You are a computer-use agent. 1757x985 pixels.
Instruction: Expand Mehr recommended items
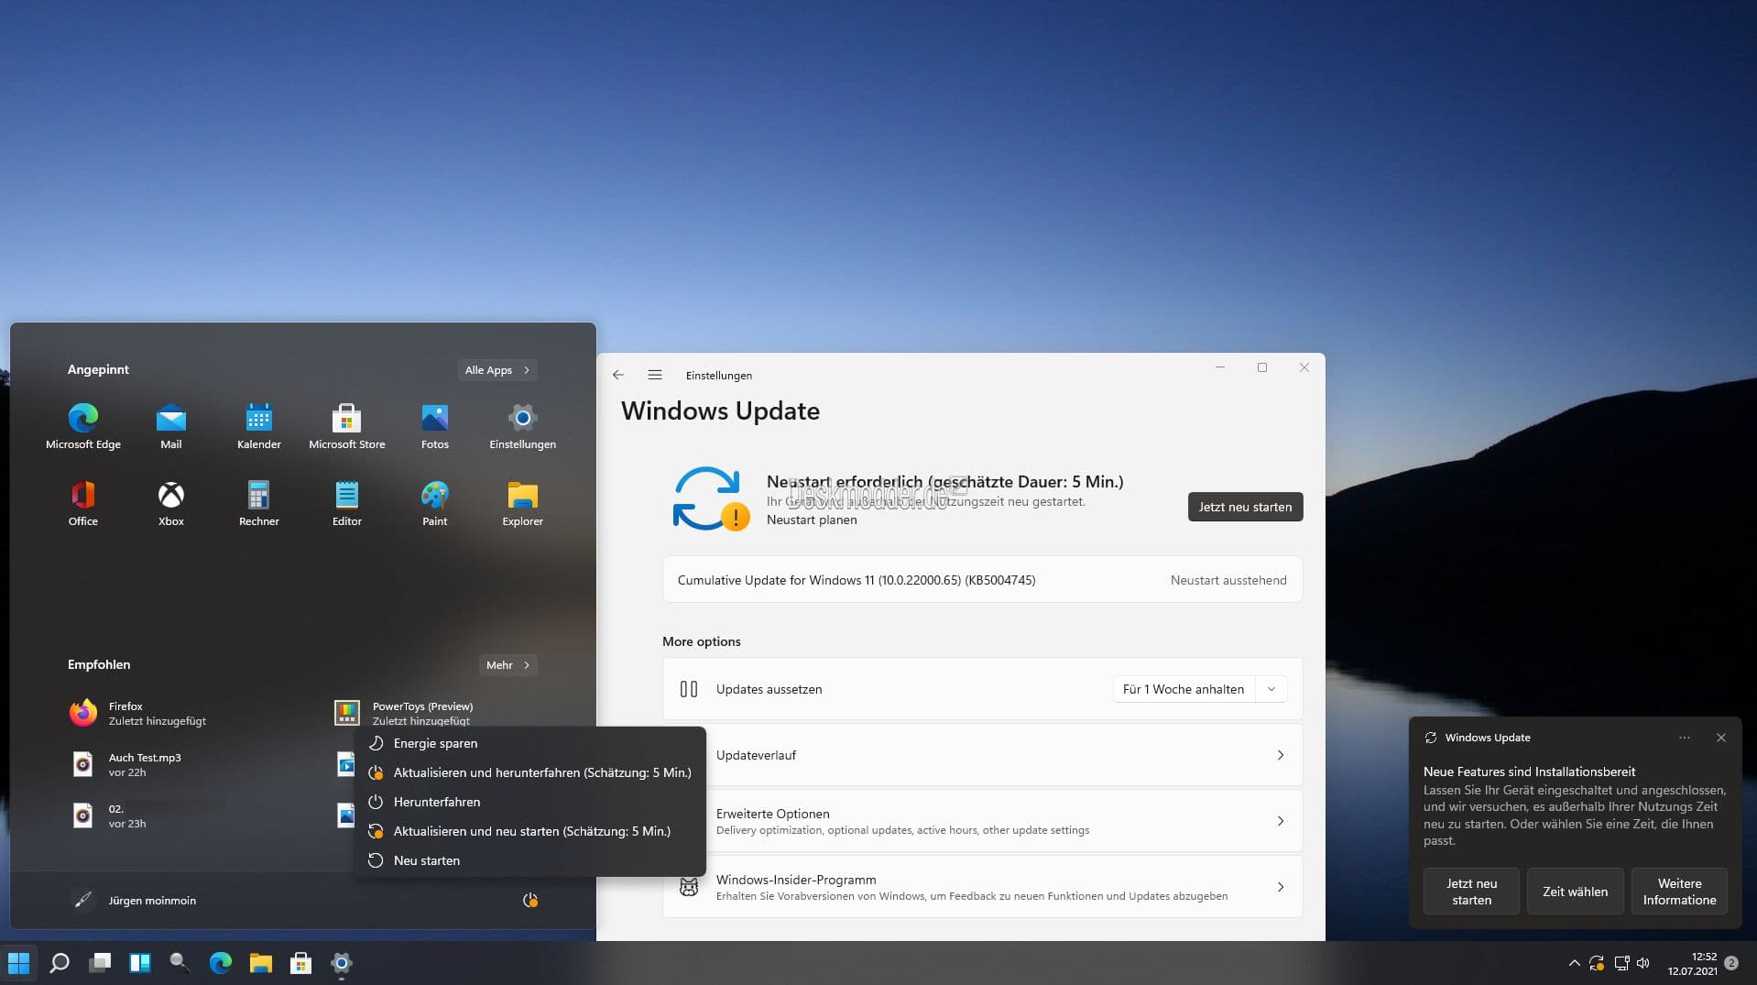click(x=508, y=665)
